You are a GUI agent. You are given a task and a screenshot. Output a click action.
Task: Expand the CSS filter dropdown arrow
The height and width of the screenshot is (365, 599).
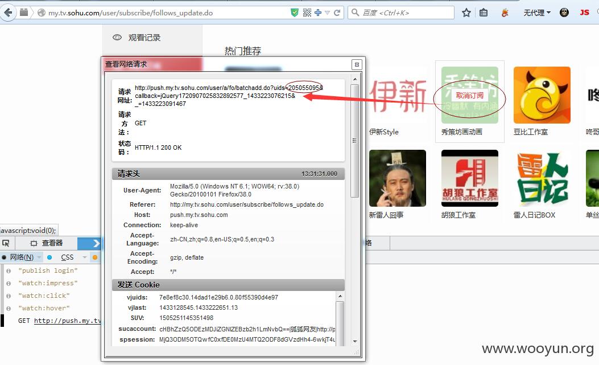click(85, 257)
